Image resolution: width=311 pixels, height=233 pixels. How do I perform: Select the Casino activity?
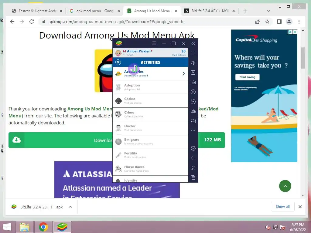point(150,101)
